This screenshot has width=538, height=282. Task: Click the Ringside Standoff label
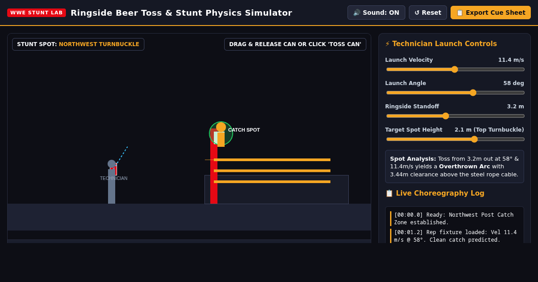pos(412,107)
